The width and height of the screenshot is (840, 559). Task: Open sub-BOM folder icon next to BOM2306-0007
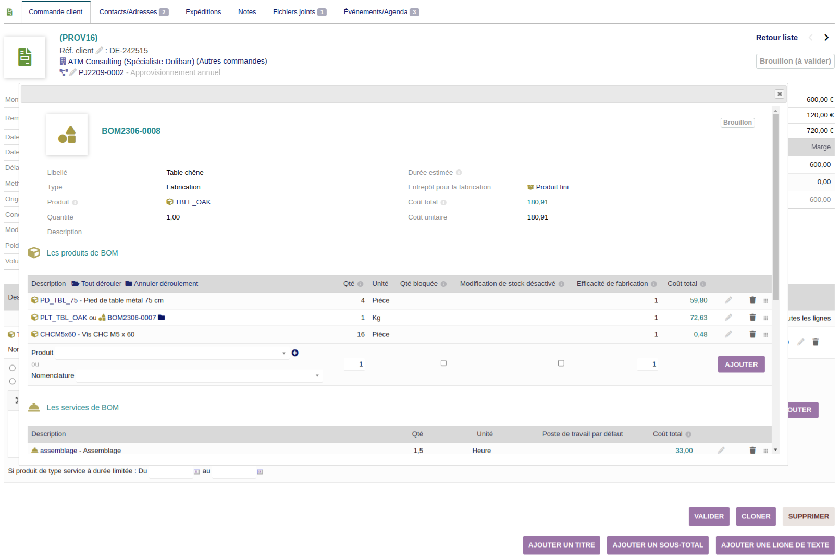point(162,318)
